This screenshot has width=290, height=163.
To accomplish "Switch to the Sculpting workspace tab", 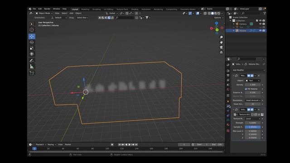I will [x=97, y=9].
